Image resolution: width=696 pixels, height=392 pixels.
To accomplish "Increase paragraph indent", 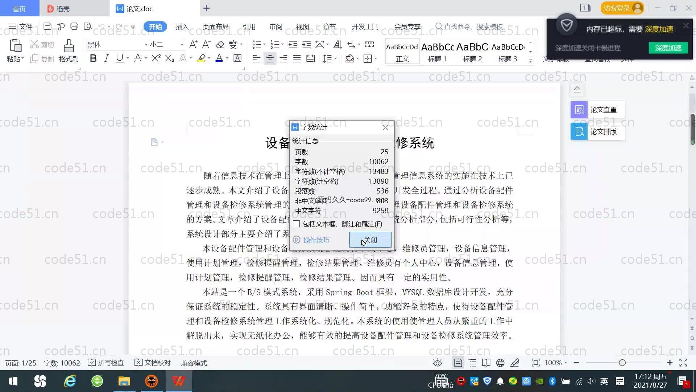I will click(306, 44).
